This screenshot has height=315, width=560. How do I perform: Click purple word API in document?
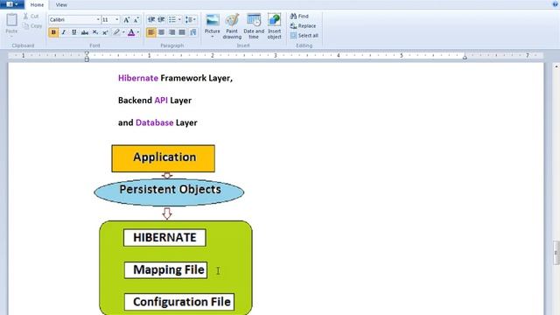pyautogui.click(x=161, y=101)
